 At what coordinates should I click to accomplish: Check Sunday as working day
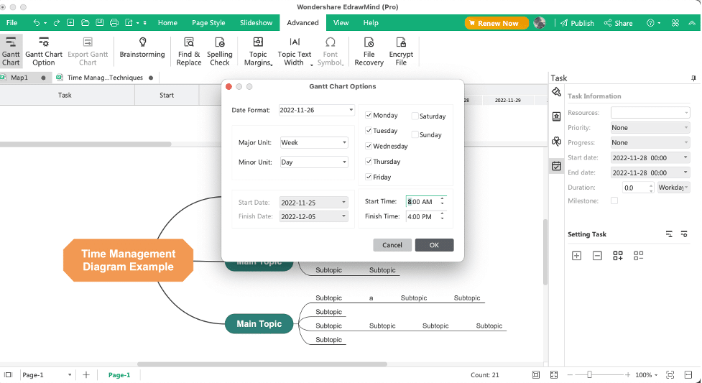coord(415,134)
